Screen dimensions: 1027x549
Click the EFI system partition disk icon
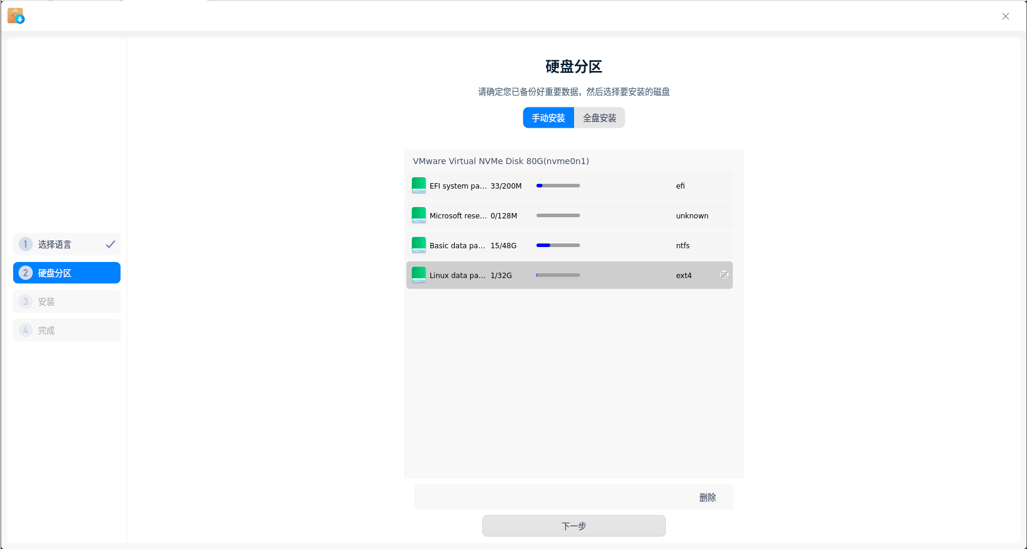pos(418,186)
